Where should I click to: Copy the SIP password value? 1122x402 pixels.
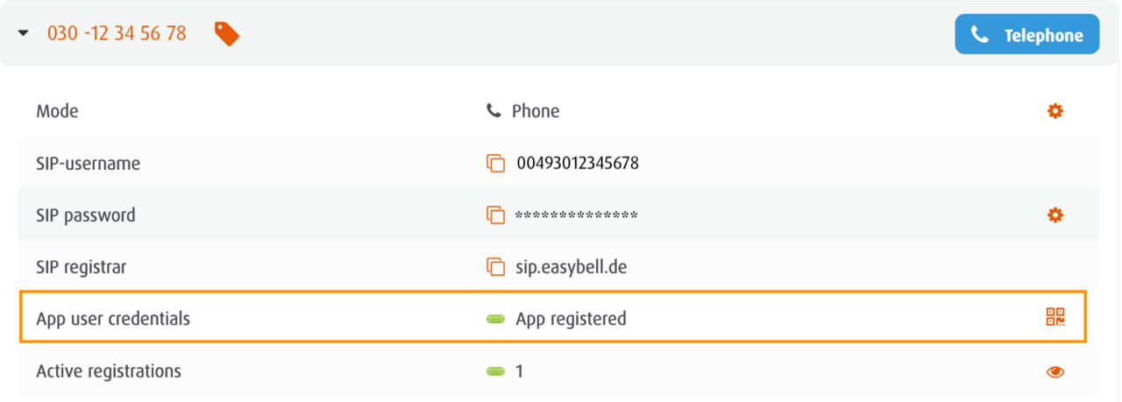(x=495, y=215)
